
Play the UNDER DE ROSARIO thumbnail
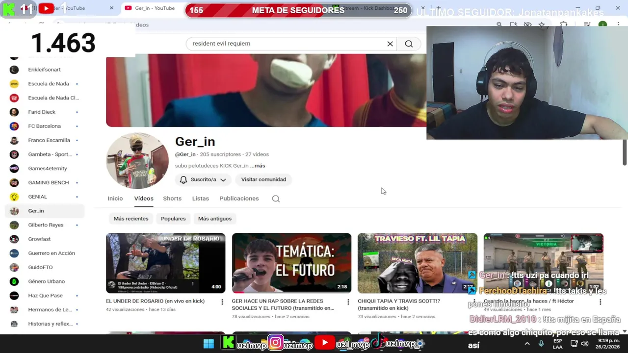166,263
